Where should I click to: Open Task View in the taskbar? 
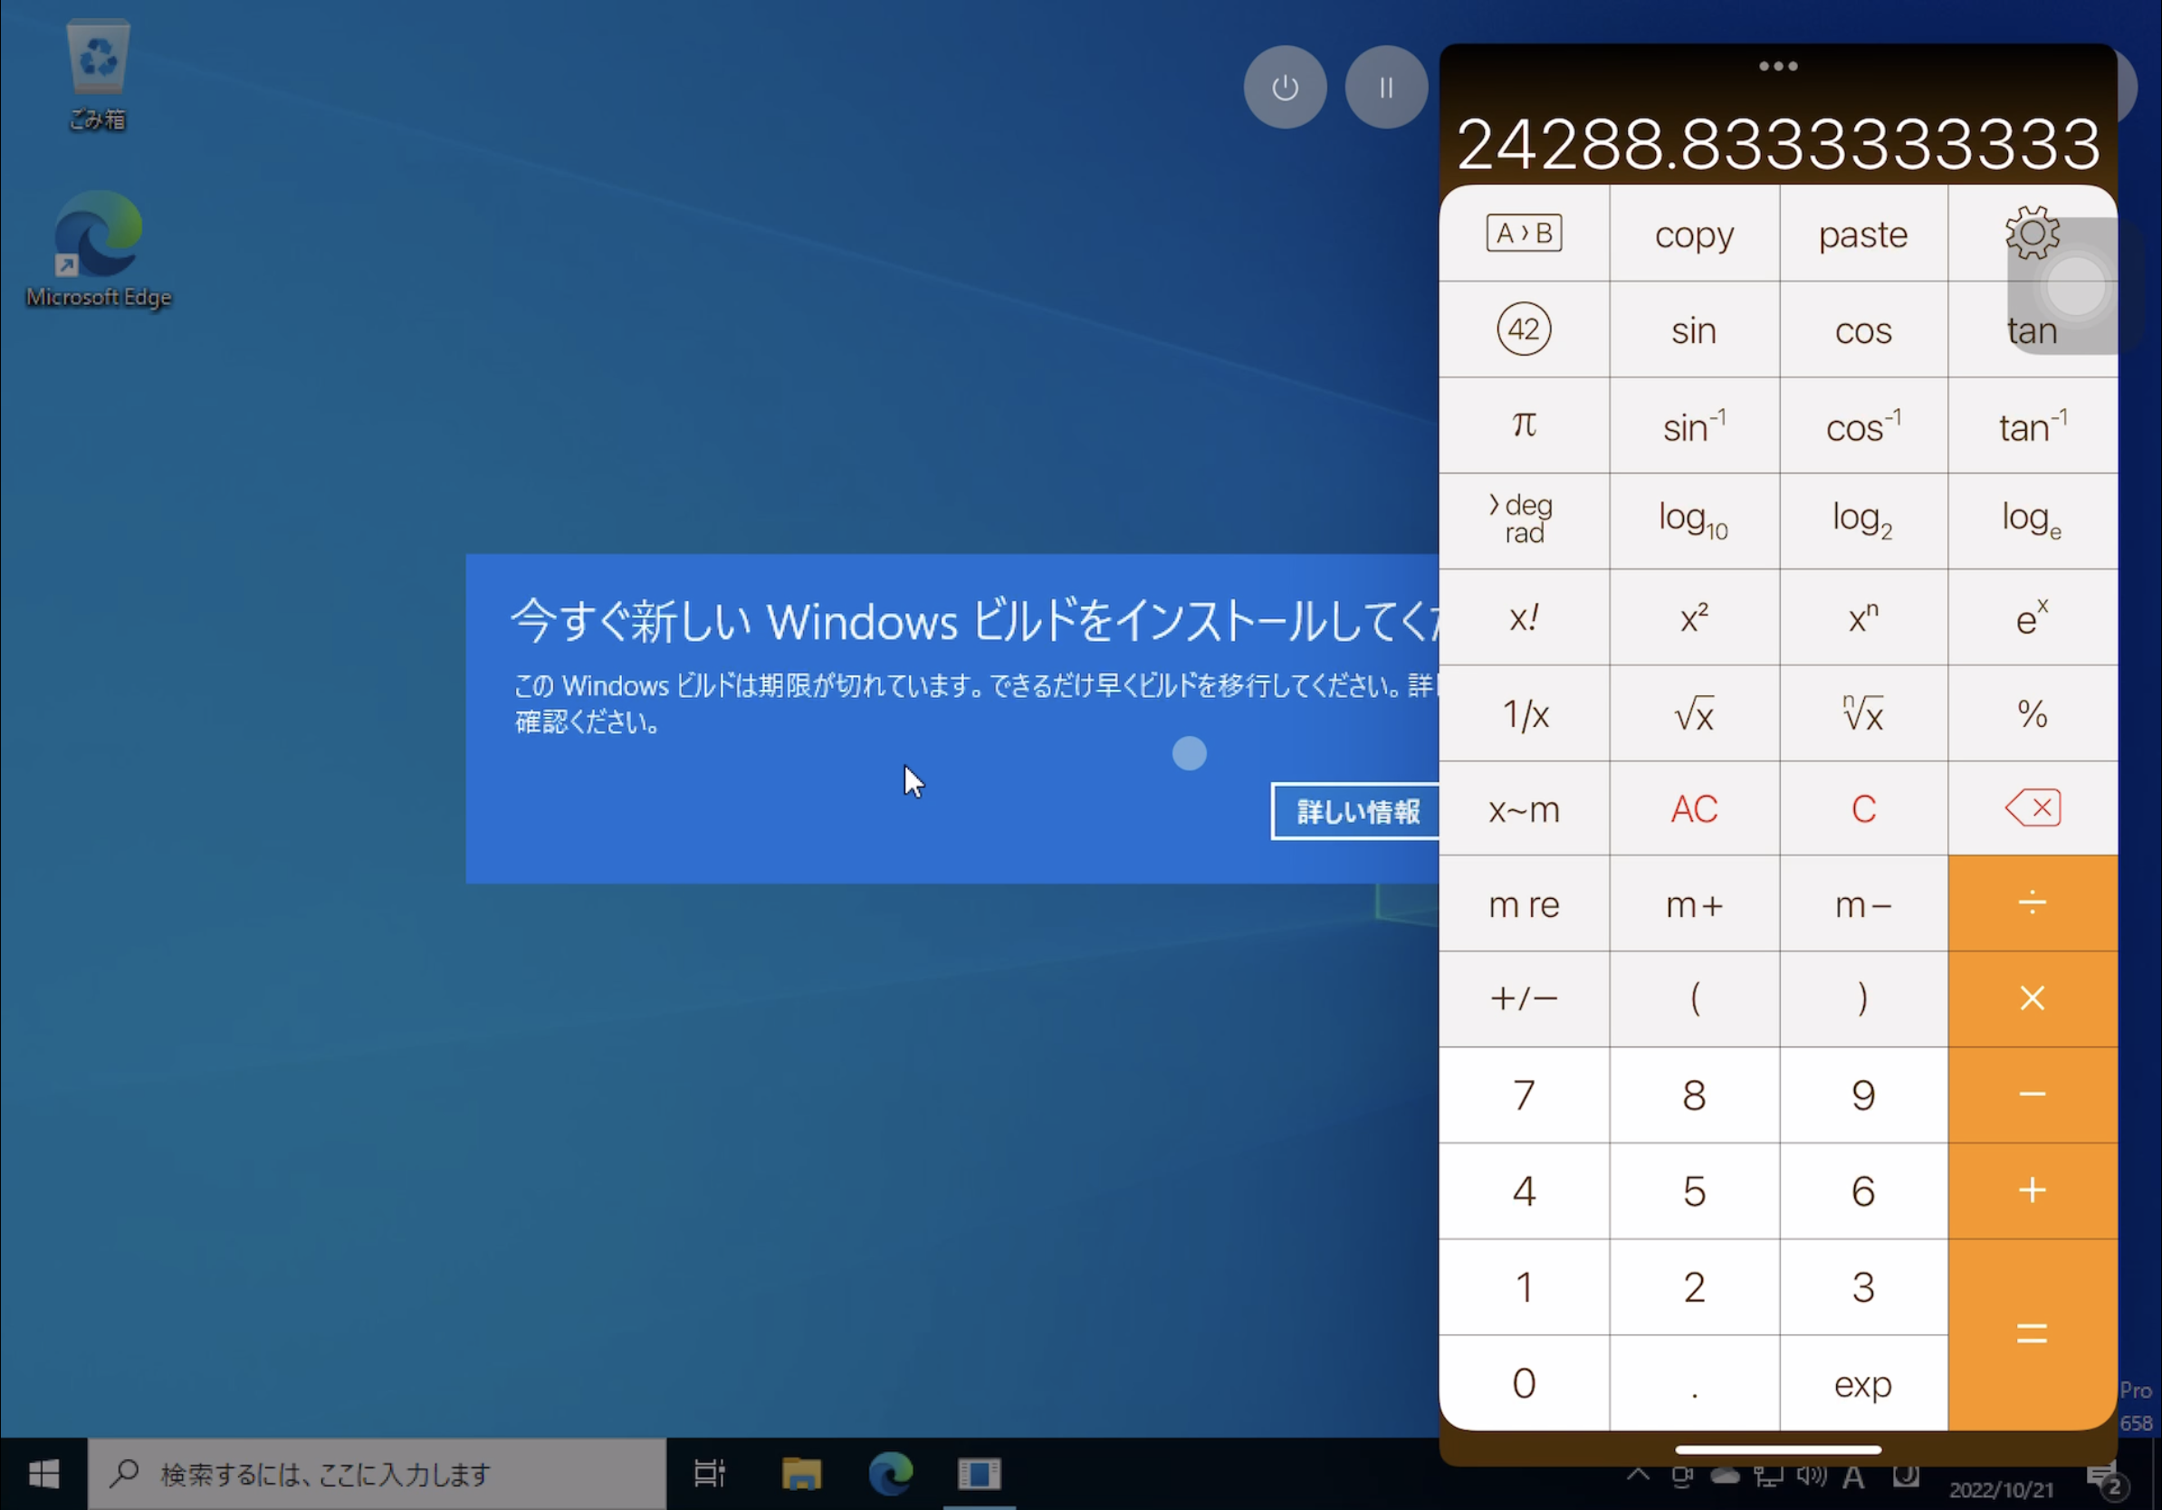(x=709, y=1473)
